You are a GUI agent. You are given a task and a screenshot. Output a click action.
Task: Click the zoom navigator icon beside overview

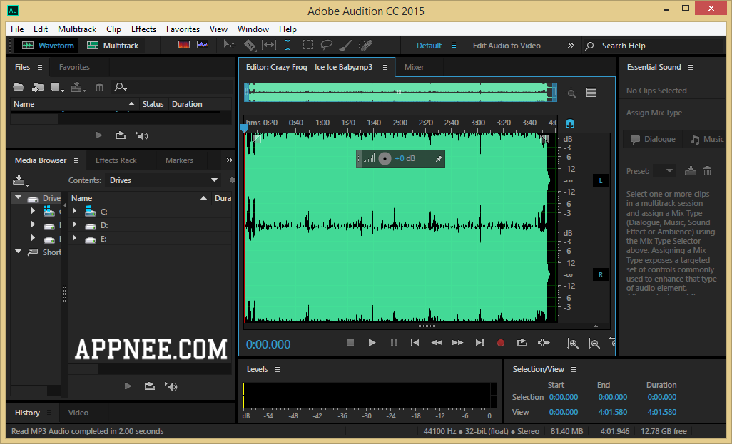click(571, 93)
